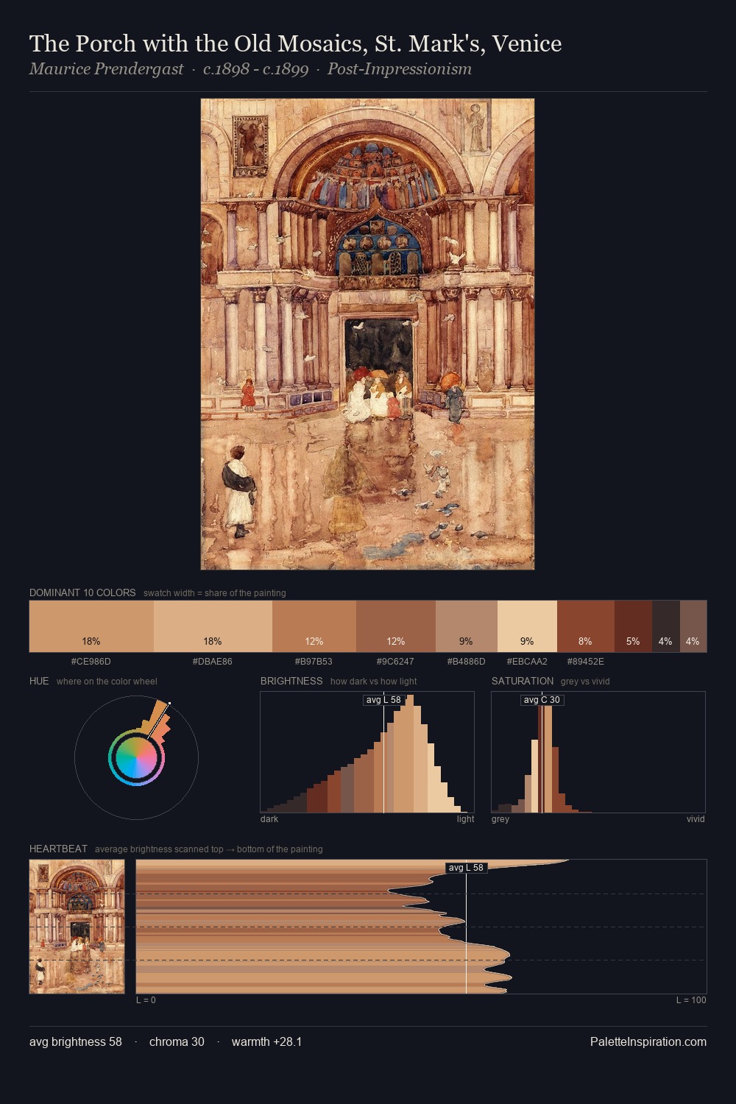
Task: Select the #89452E 8% swatch
Action: tap(586, 626)
